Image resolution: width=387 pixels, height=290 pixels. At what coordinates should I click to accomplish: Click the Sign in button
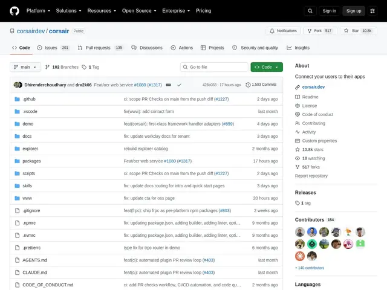click(x=329, y=11)
